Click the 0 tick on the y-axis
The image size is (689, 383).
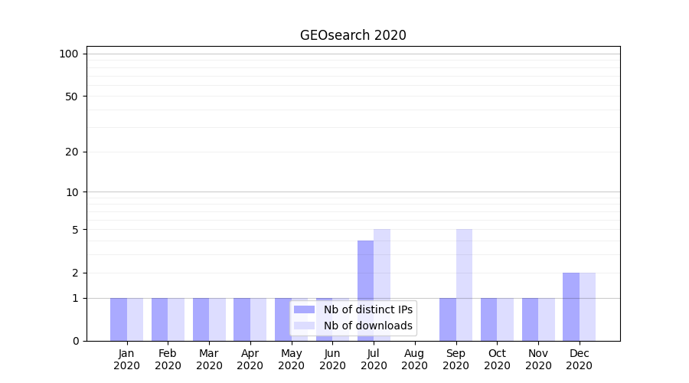(x=75, y=341)
